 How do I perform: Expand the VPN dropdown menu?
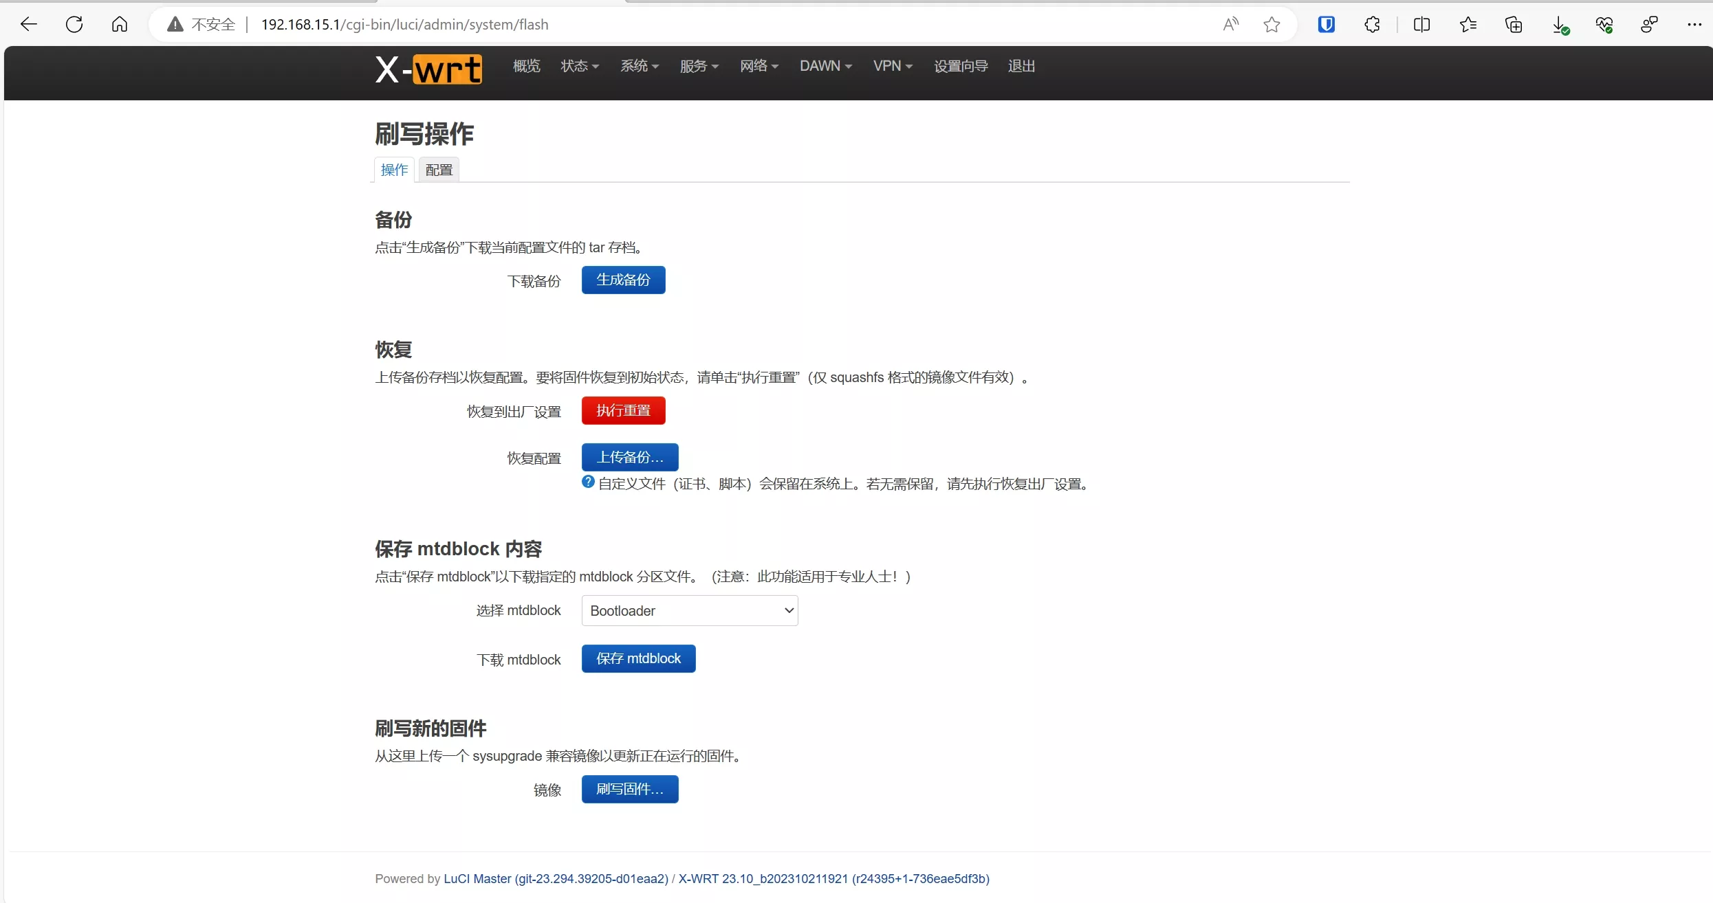892,66
